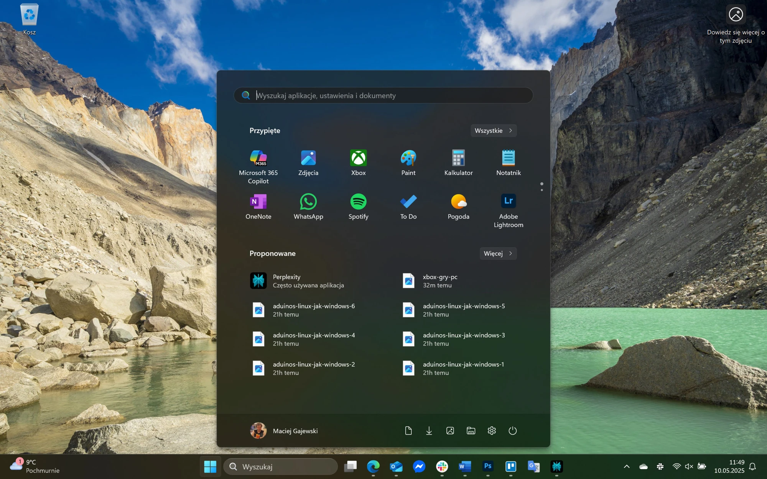Image resolution: width=767 pixels, height=479 pixels.
Task: Launch the Zdjęcia photos app
Action: (x=308, y=163)
